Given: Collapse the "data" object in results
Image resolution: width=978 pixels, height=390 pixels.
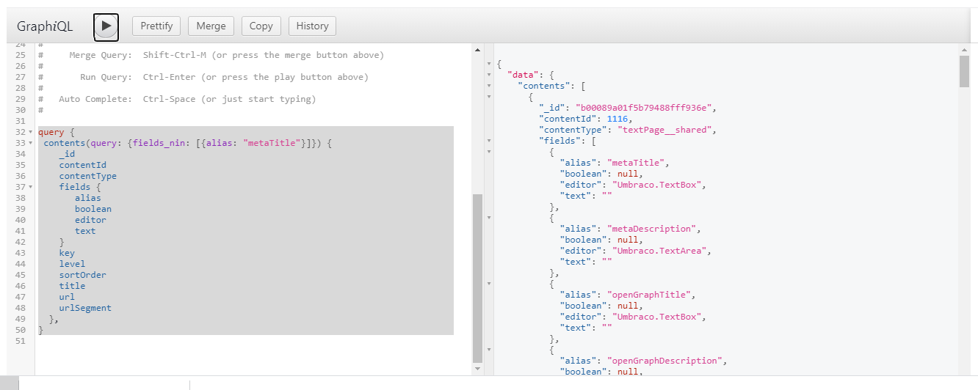Looking at the screenshot, I should (x=488, y=75).
